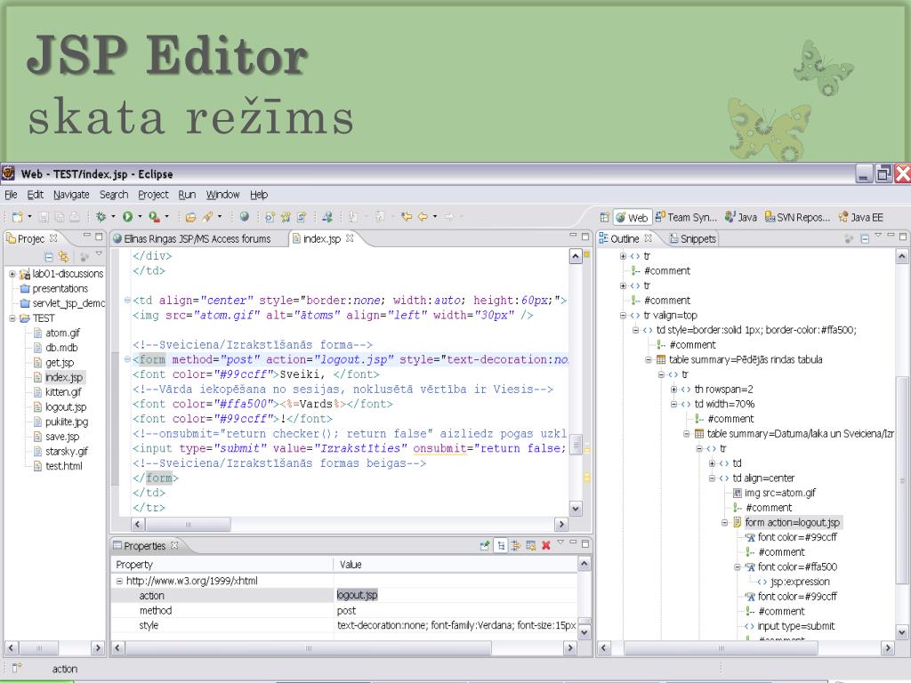Click the Last Edit Location arrow icon
This screenshot has width=911, height=683.
click(406, 217)
